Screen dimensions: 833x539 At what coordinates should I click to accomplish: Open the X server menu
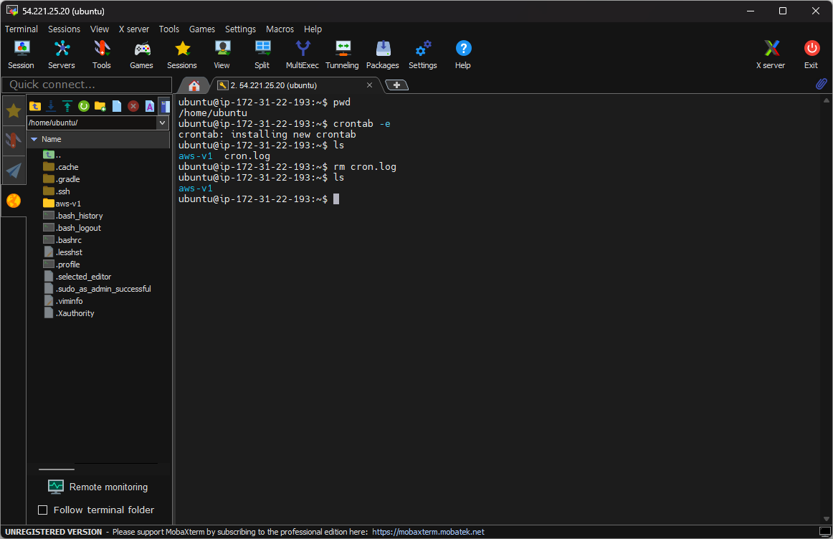[134, 29]
